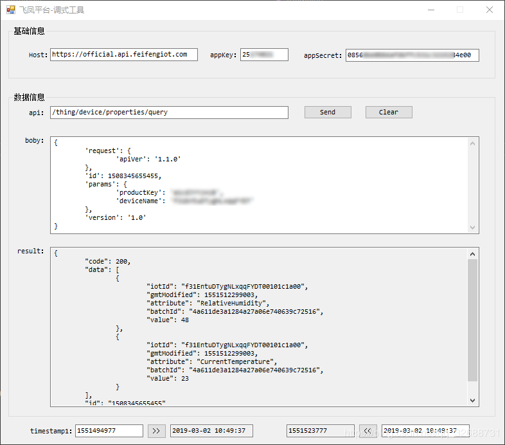
Task: Click the app icon in the title bar
Action: [x=11, y=10]
